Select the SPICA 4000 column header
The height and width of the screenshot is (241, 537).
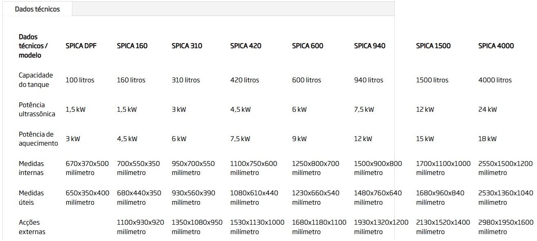coord(496,46)
